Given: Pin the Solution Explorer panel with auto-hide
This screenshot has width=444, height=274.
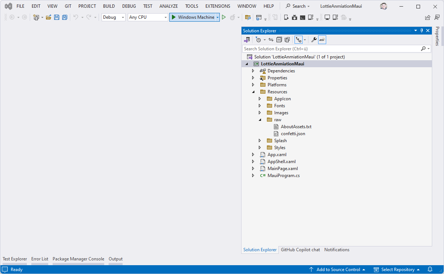Looking at the screenshot, I should click(422, 31).
